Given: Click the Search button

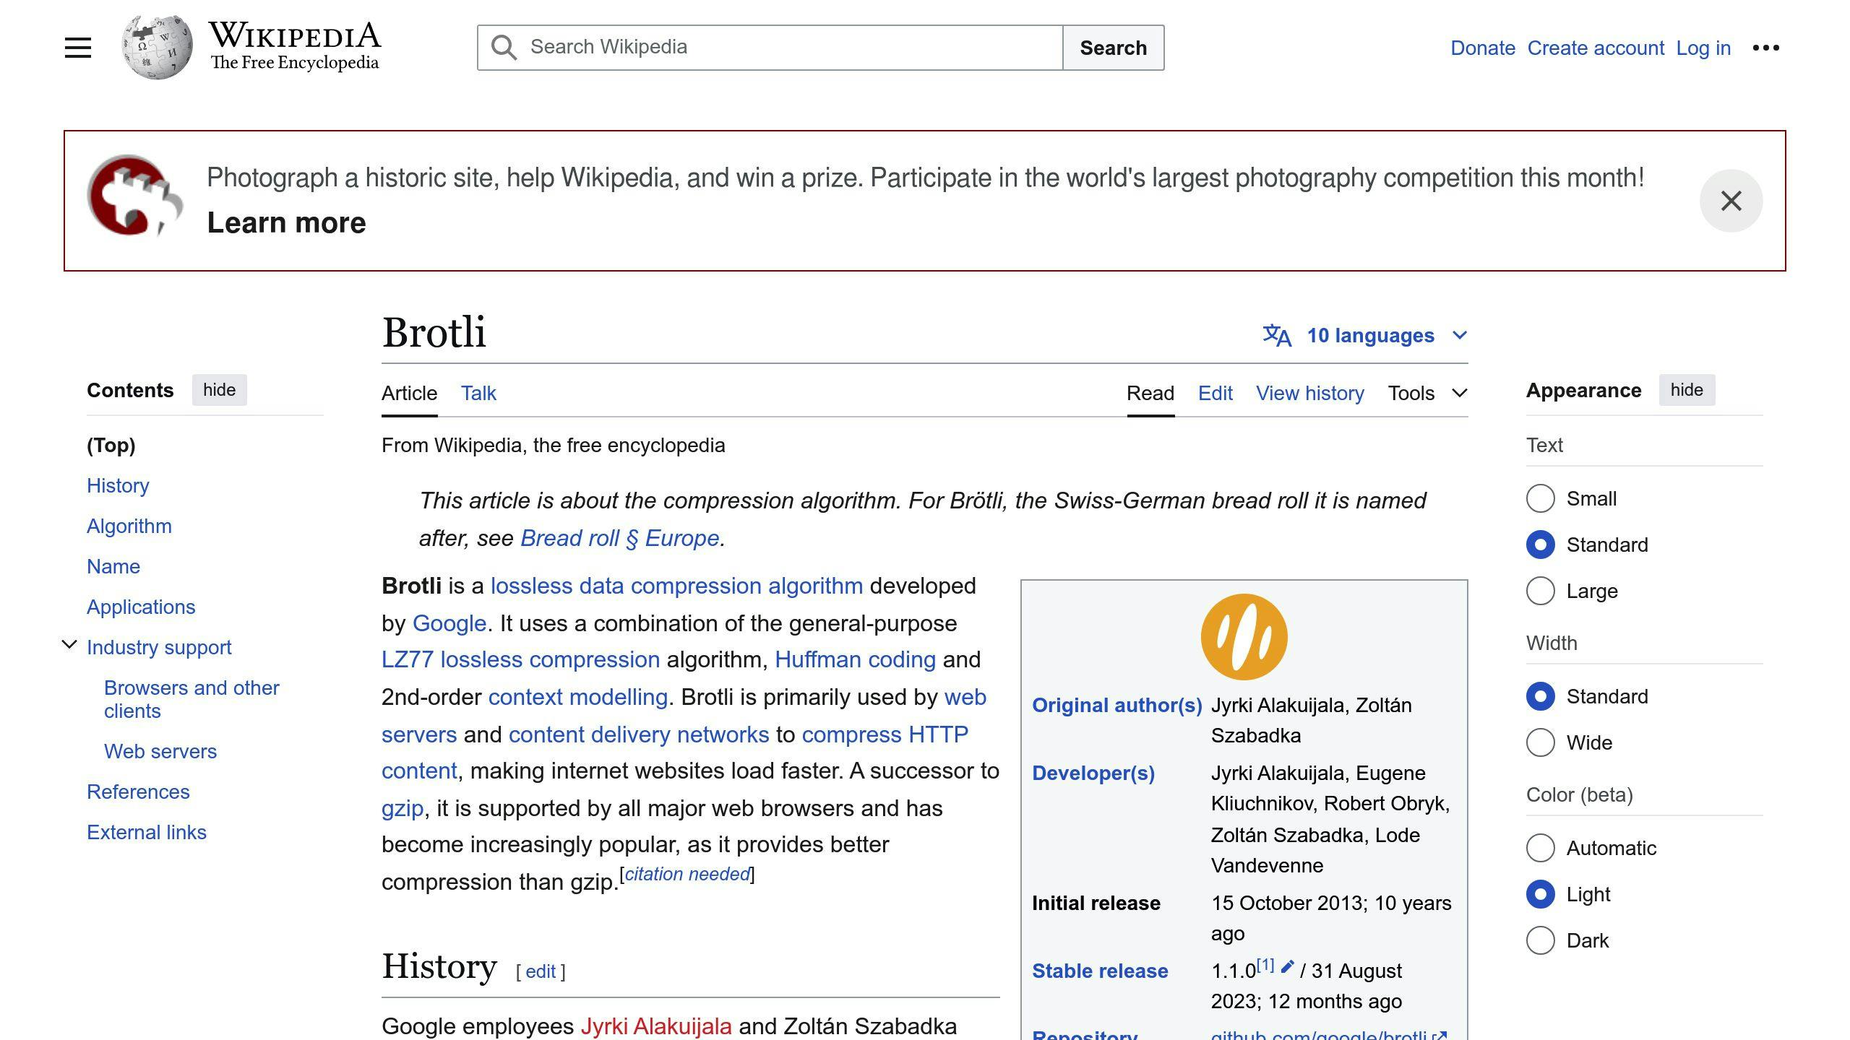Looking at the screenshot, I should tap(1113, 48).
